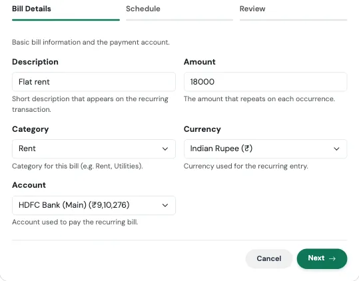Click 'Short description that appears' helper text
359x281 pixels.
pyautogui.click(x=90, y=104)
